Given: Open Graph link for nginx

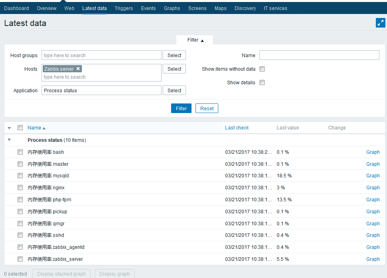Looking at the screenshot, I should point(373,187).
